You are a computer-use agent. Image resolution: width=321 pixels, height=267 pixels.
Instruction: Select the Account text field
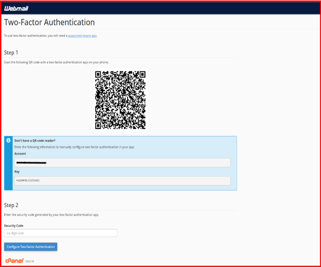(x=122, y=163)
